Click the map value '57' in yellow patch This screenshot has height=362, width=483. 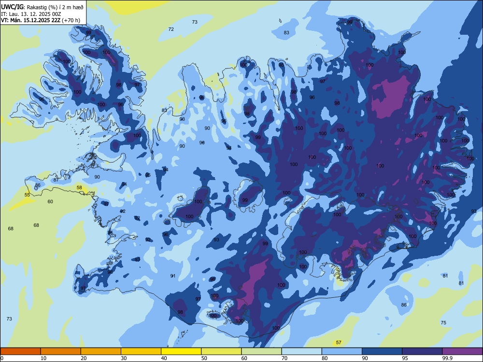339,342
